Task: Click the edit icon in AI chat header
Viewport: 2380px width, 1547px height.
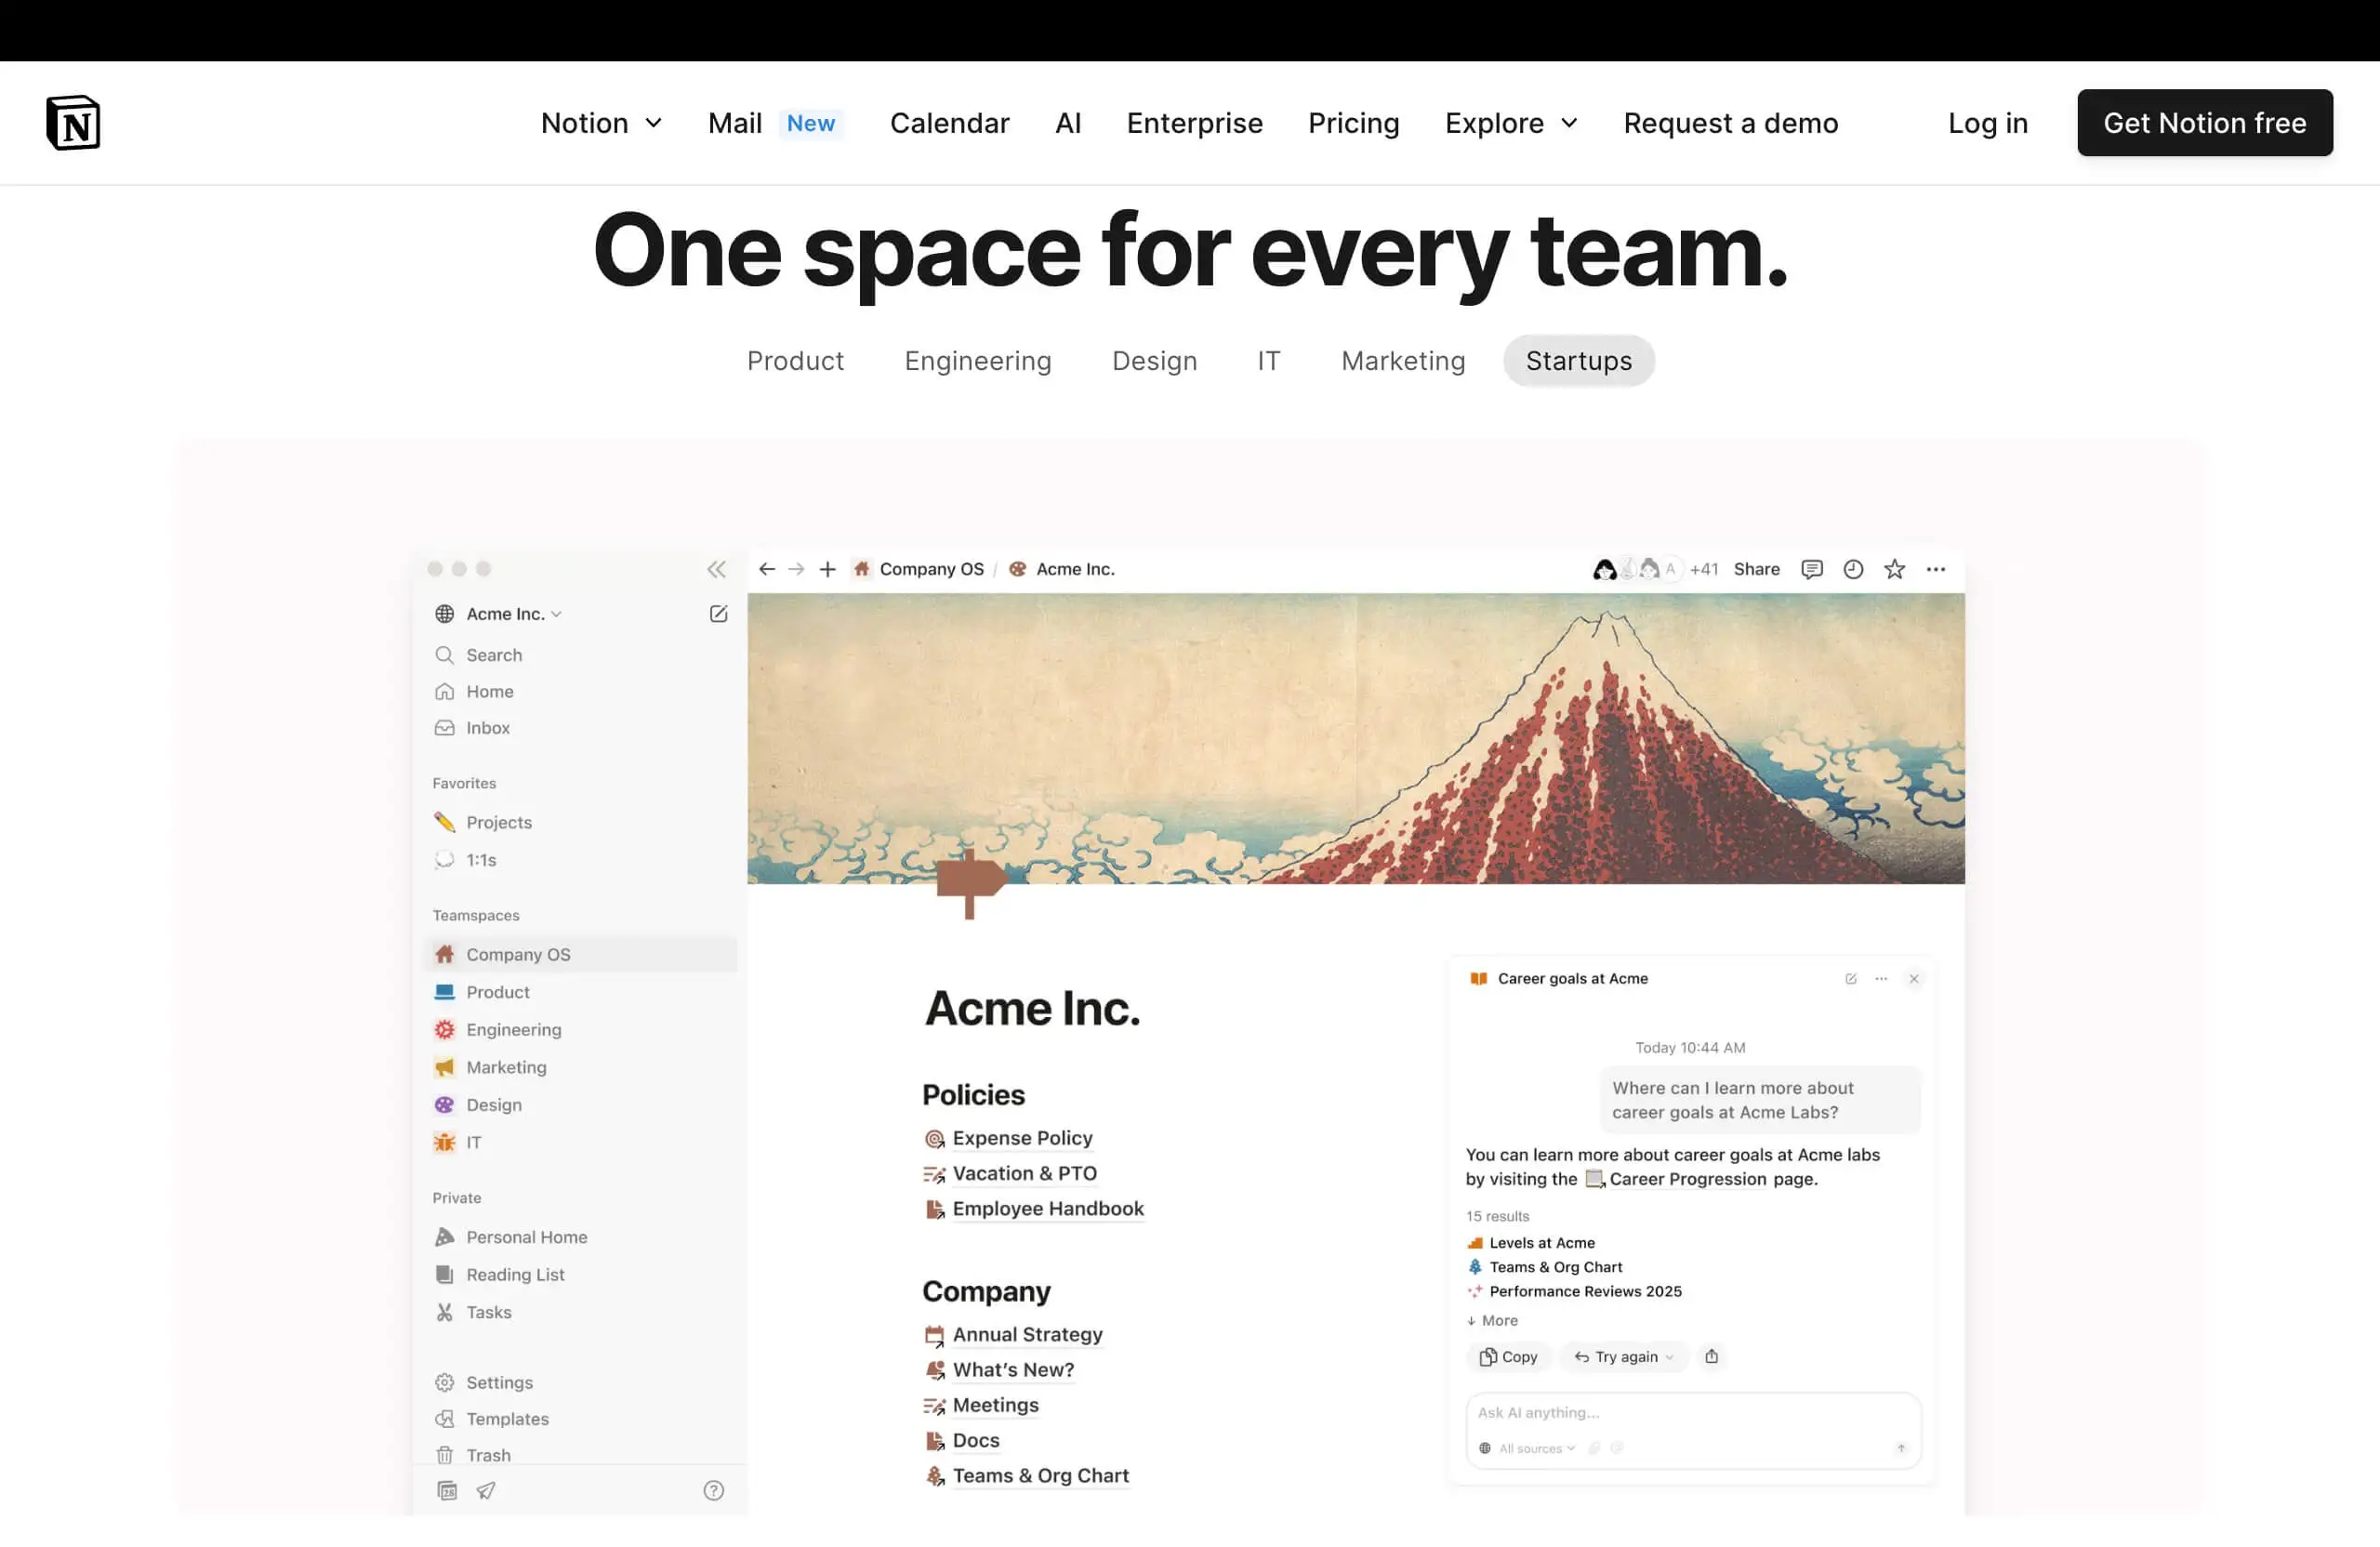Action: (1851, 978)
